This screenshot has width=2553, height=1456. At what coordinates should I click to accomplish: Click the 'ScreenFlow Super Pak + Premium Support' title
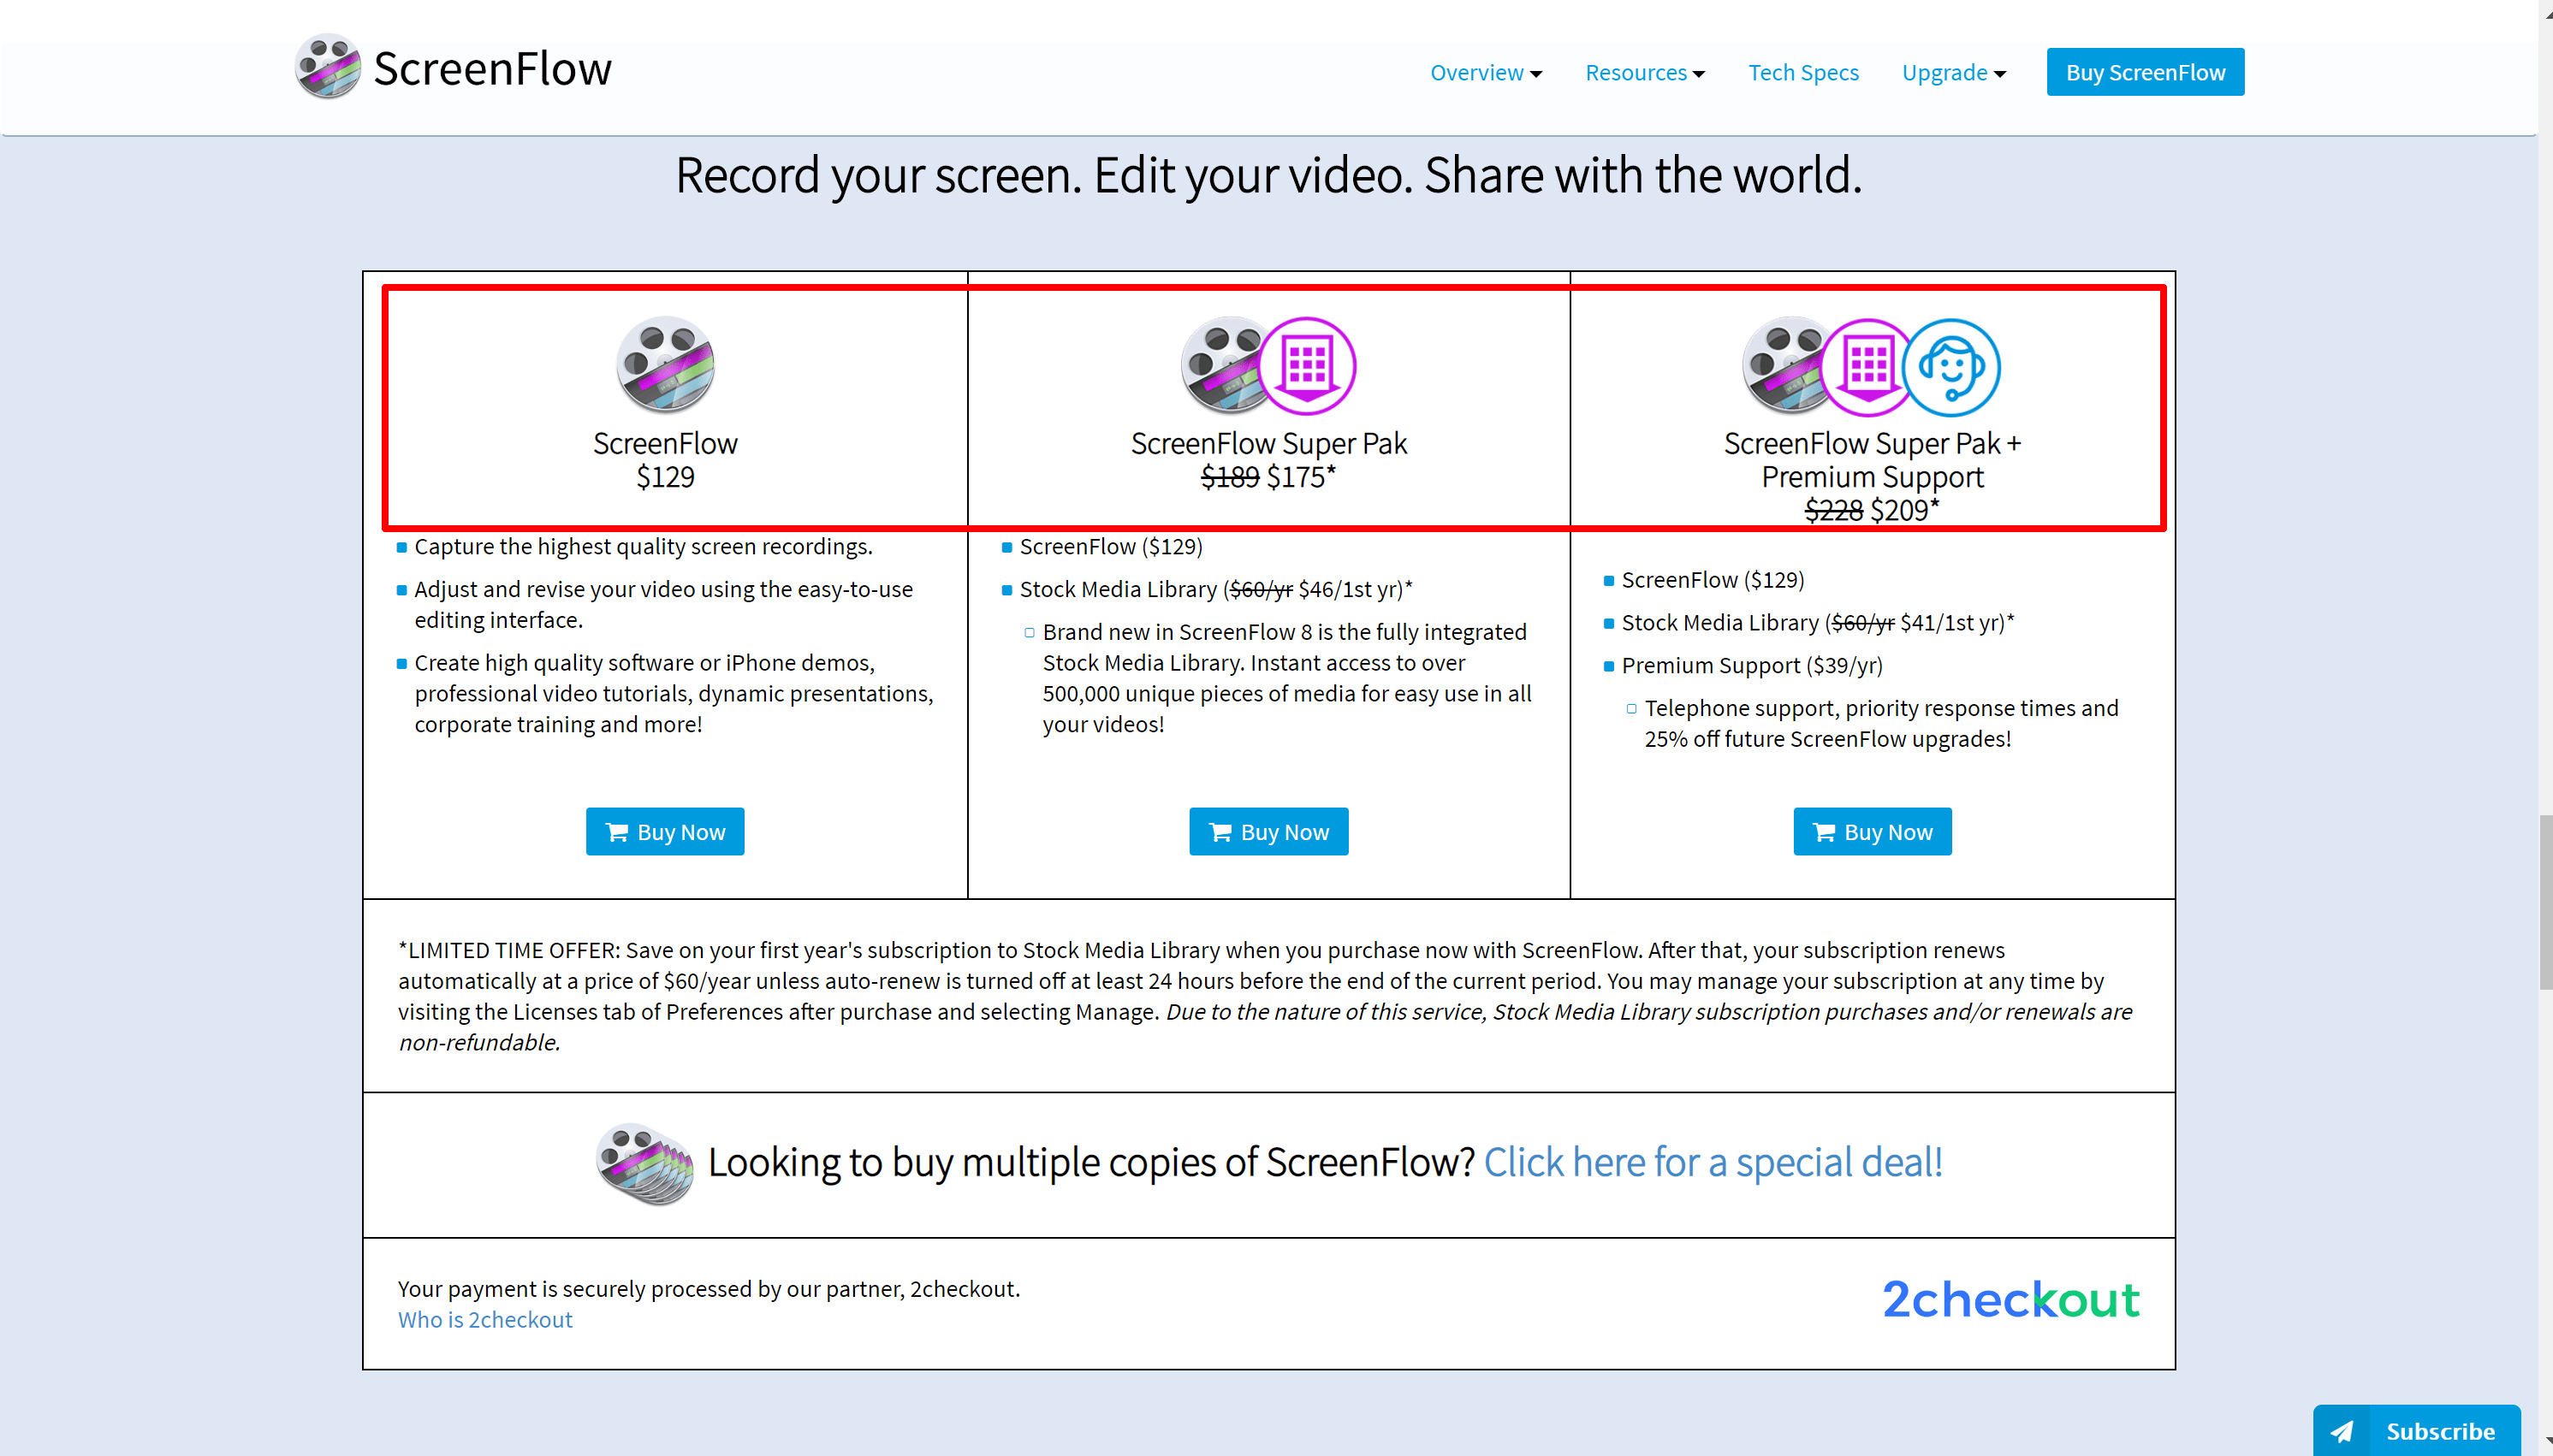click(x=1872, y=460)
